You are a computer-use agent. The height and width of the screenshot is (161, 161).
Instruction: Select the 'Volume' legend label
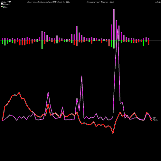point(6,5)
